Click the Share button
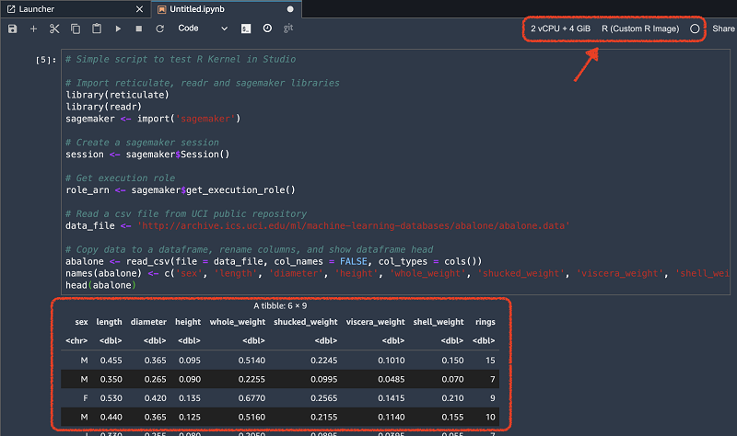Image resolution: width=737 pixels, height=436 pixels. point(723,29)
